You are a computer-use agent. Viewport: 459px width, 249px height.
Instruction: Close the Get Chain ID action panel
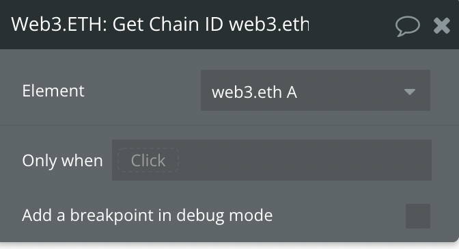(x=442, y=26)
